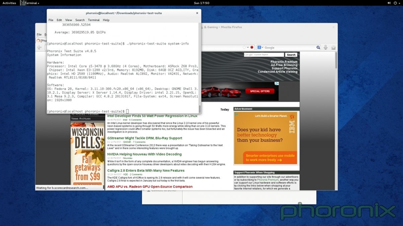403x226 pixels.
Task: Click the Search button beside custom search
Action: point(291,55)
